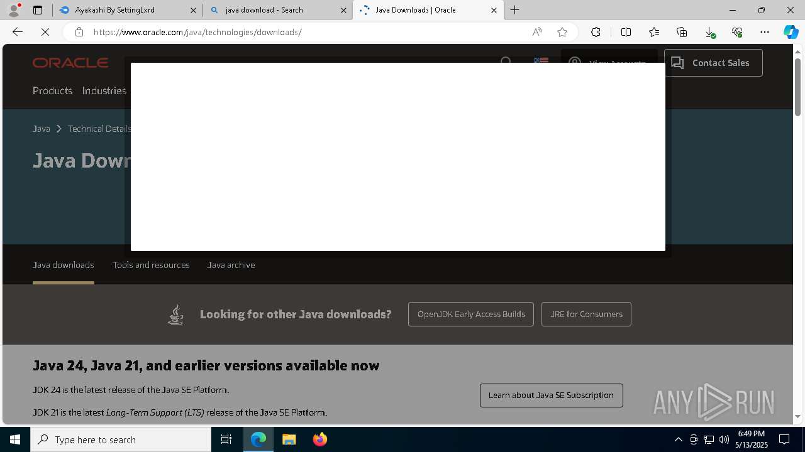Screen dimensions: 805x452
Task: Click the Oracle logo
Action: tap(70, 63)
